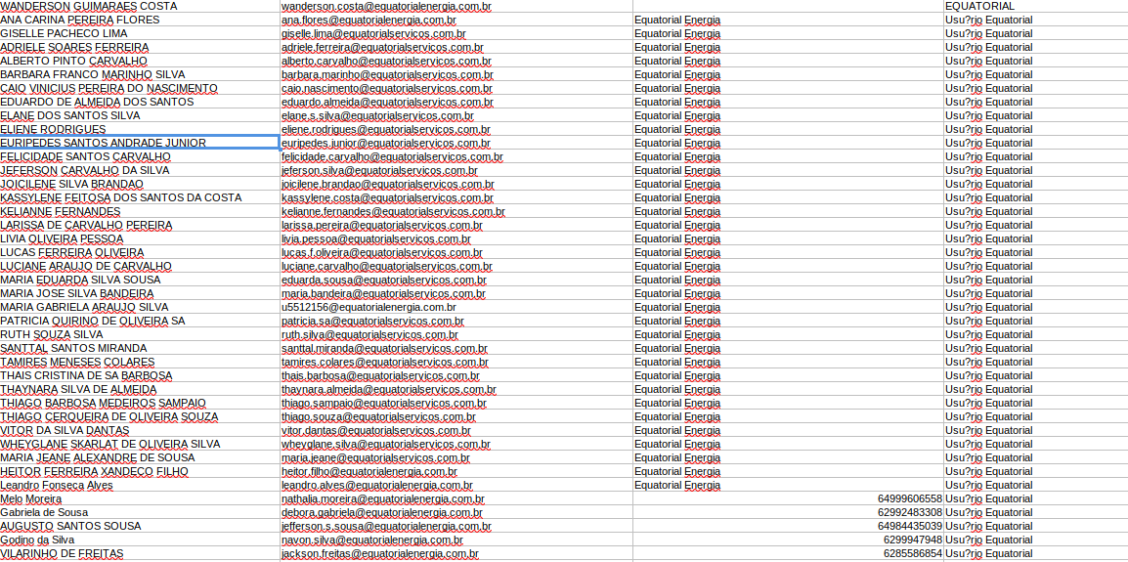Click email wanderson.costa@equatorialenergia.com.br
The height and width of the screenshot is (562, 1128).
coord(386,6)
